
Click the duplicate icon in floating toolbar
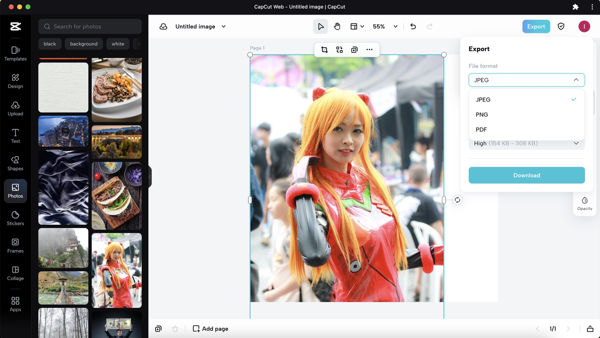pyautogui.click(x=354, y=50)
